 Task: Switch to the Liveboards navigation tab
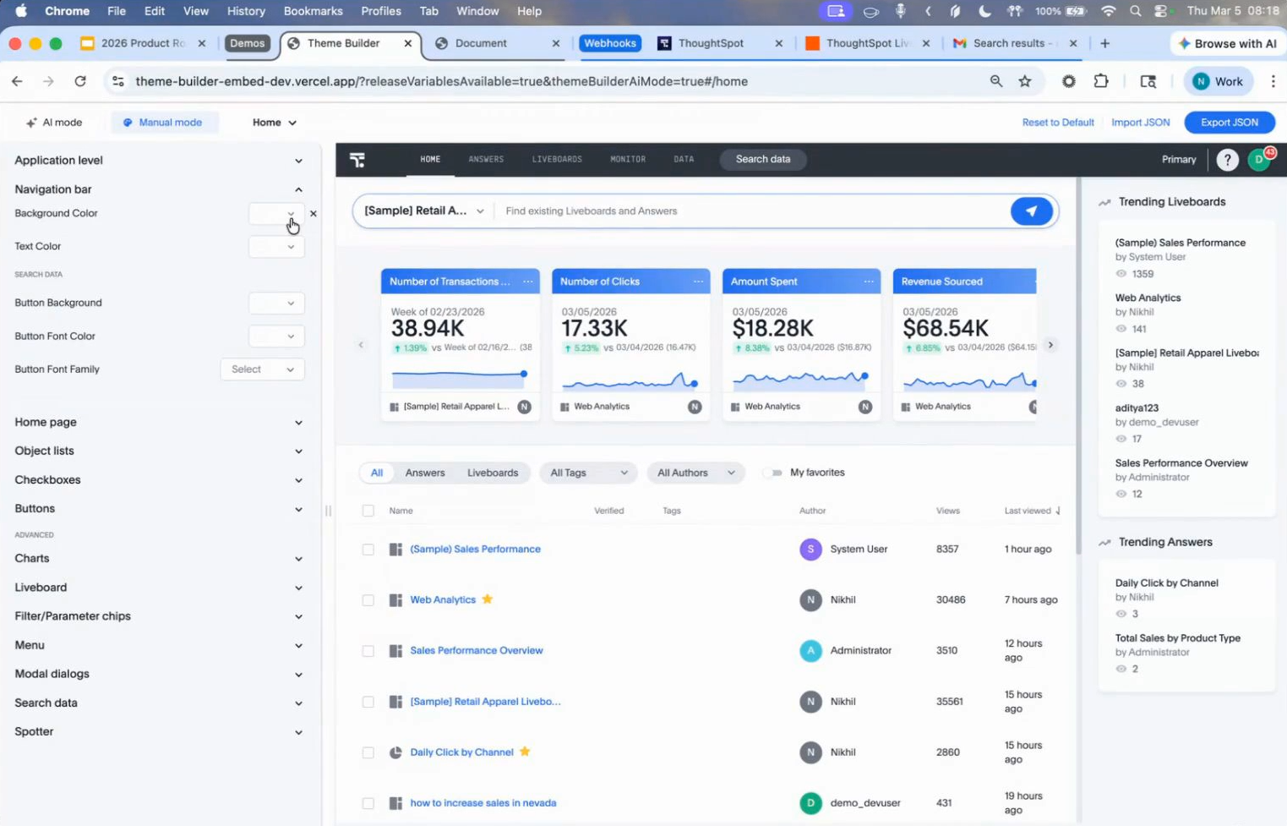pos(557,160)
